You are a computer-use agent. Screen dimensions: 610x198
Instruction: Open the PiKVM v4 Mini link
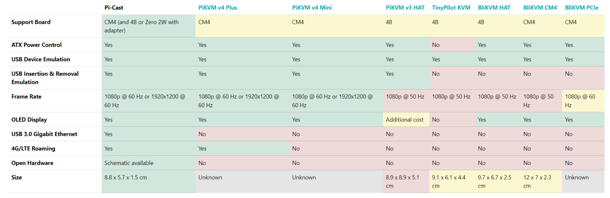(312, 8)
